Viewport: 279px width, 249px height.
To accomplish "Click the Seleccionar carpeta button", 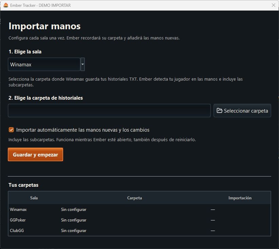I will click(x=242, y=111).
